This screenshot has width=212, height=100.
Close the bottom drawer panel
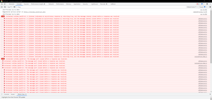(x=210, y=94)
